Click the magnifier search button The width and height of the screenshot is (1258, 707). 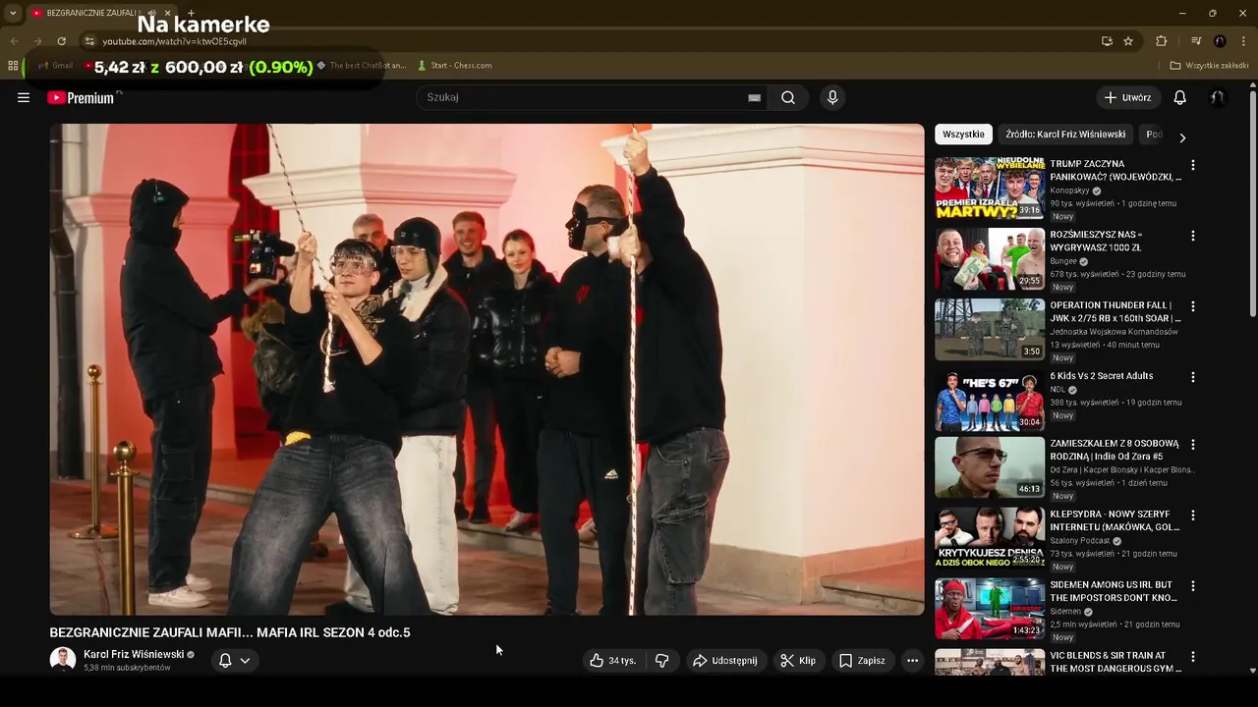tap(788, 97)
